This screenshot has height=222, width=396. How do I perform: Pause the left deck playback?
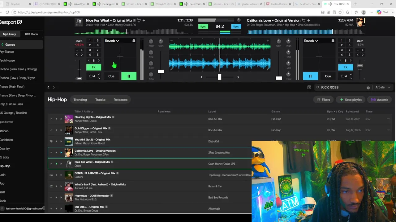point(129,76)
